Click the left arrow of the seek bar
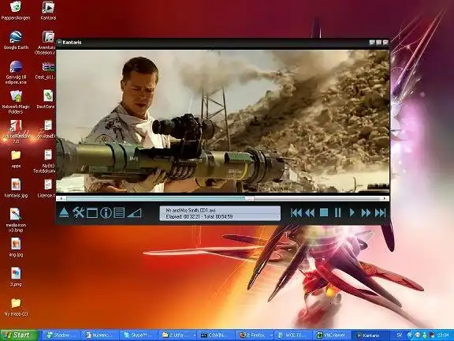The image size is (454, 341). pyautogui.click(x=61, y=198)
